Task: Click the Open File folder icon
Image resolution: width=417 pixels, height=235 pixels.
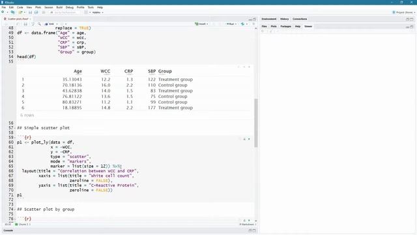Action: [20, 12]
